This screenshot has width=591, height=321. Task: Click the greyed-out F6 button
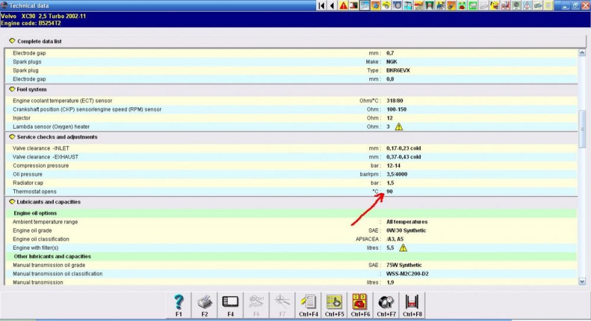click(x=256, y=305)
